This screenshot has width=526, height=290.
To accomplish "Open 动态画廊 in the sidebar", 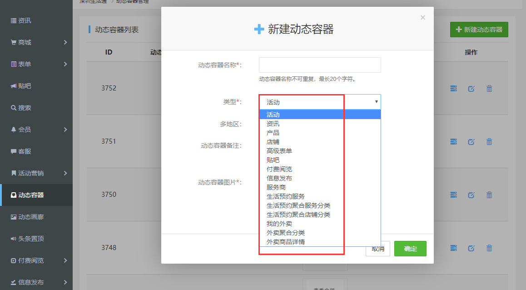I will click(x=31, y=217).
